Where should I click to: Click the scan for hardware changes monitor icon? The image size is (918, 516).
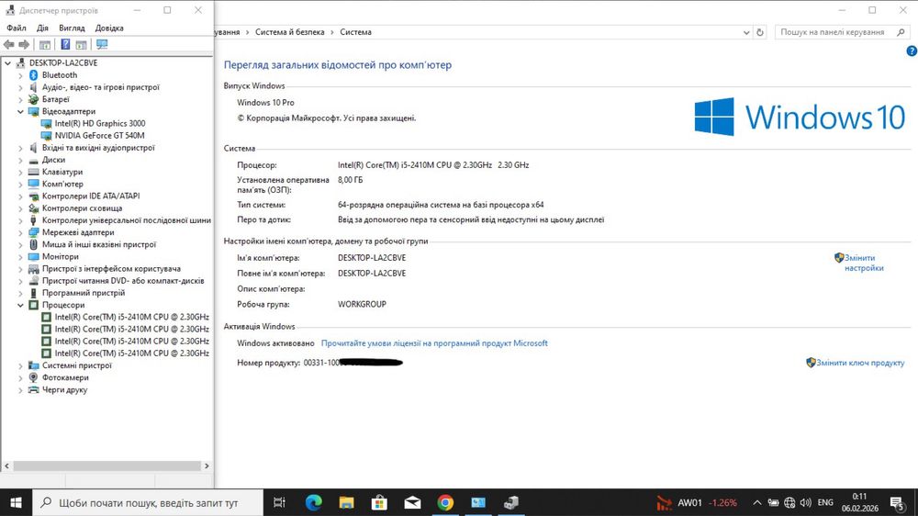pyautogui.click(x=102, y=44)
